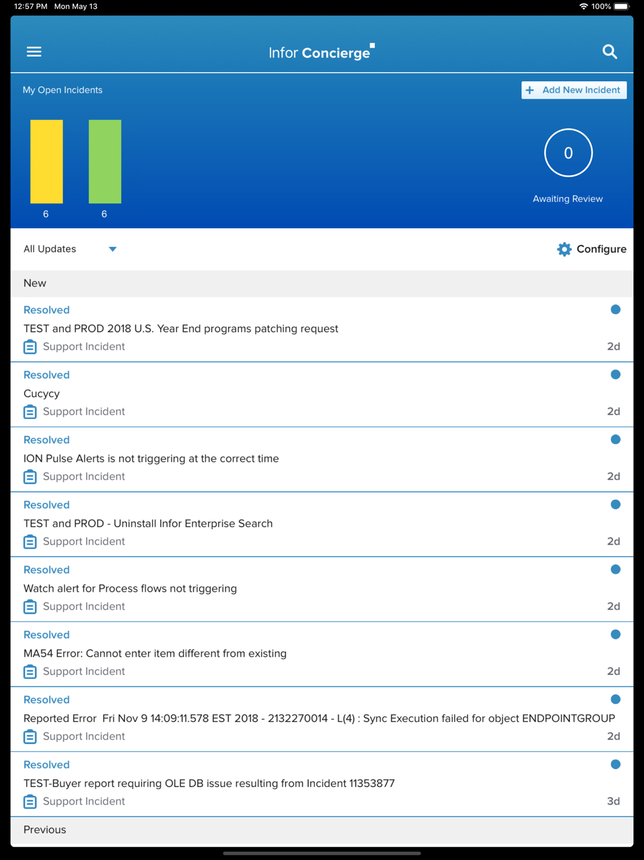Tap the Awaiting Review count circle
This screenshot has height=860, width=644.
[x=568, y=153]
